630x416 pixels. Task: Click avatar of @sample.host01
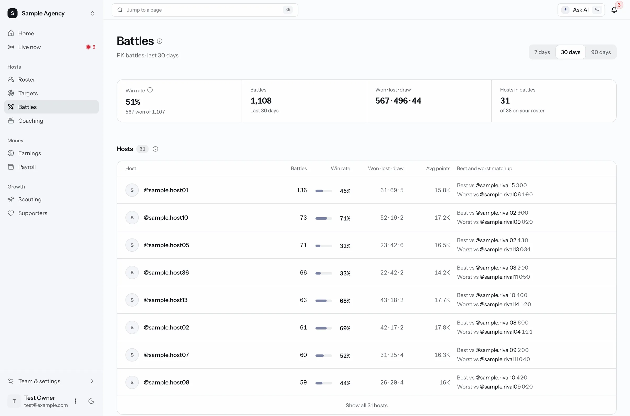(132, 190)
